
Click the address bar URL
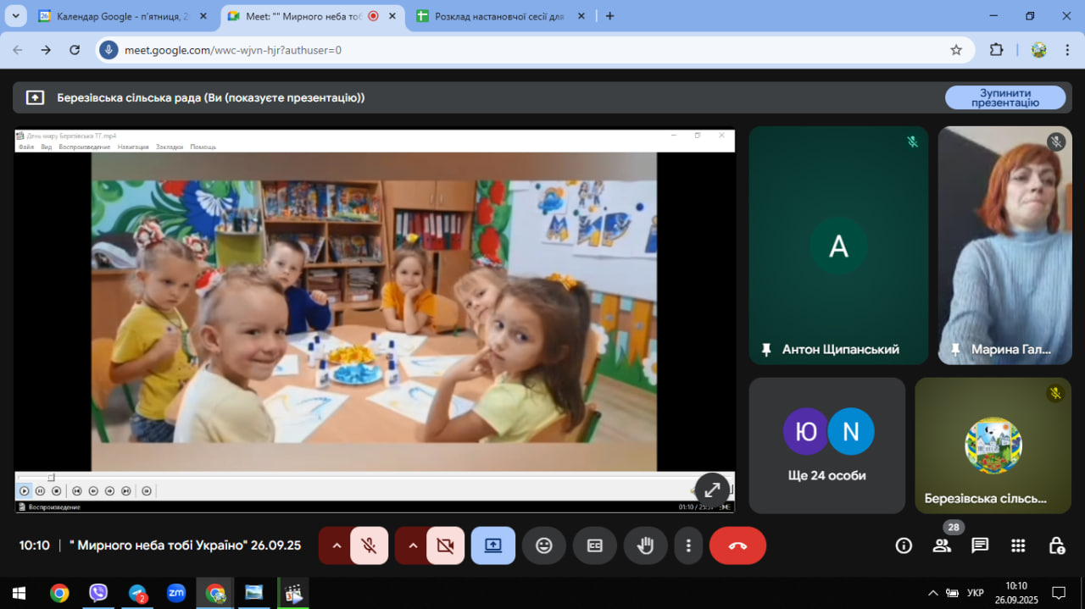click(x=233, y=50)
